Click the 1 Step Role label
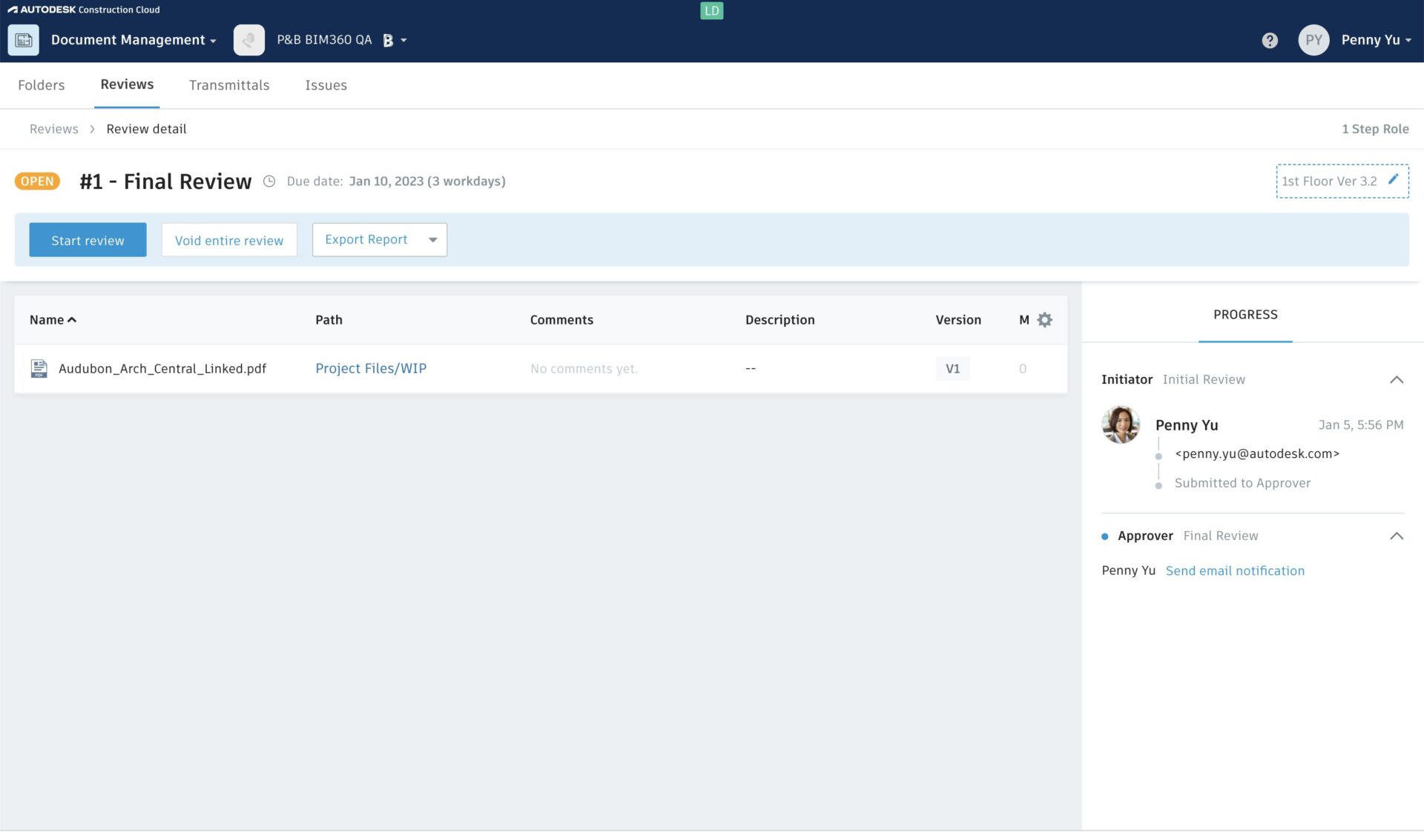Viewport: 1424px width, 832px height. coord(1375,129)
